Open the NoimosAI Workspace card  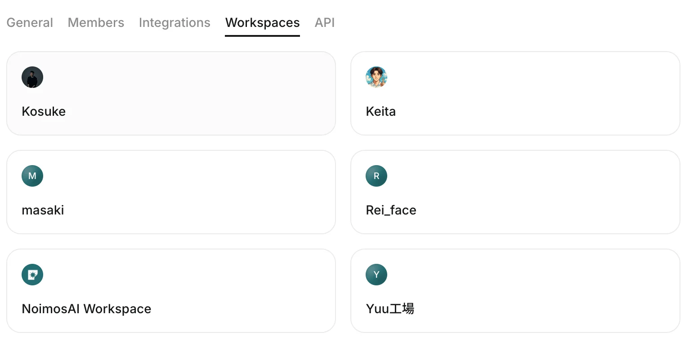[171, 291]
